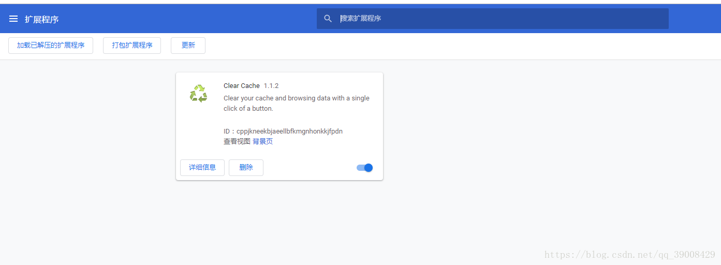Click the 打包扩展程序 button

pyautogui.click(x=132, y=46)
